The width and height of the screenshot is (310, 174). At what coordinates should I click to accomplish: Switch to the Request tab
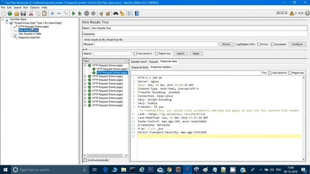tap(154, 62)
